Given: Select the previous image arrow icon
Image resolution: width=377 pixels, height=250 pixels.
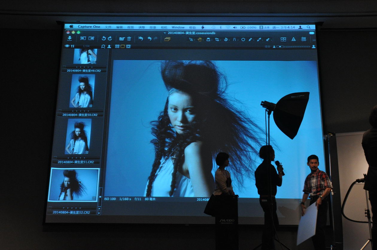Looking at the screenshot, I should [x=83, y=39].
